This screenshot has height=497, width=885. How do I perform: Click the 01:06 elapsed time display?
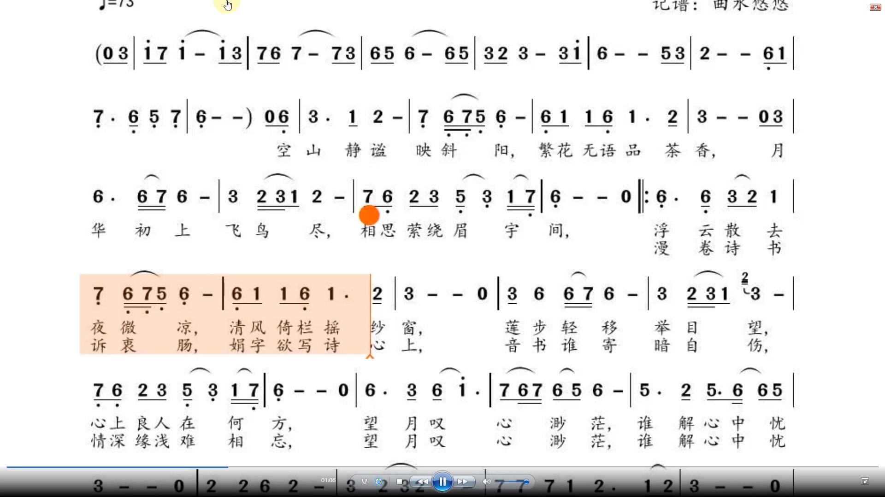pos(328,480)
